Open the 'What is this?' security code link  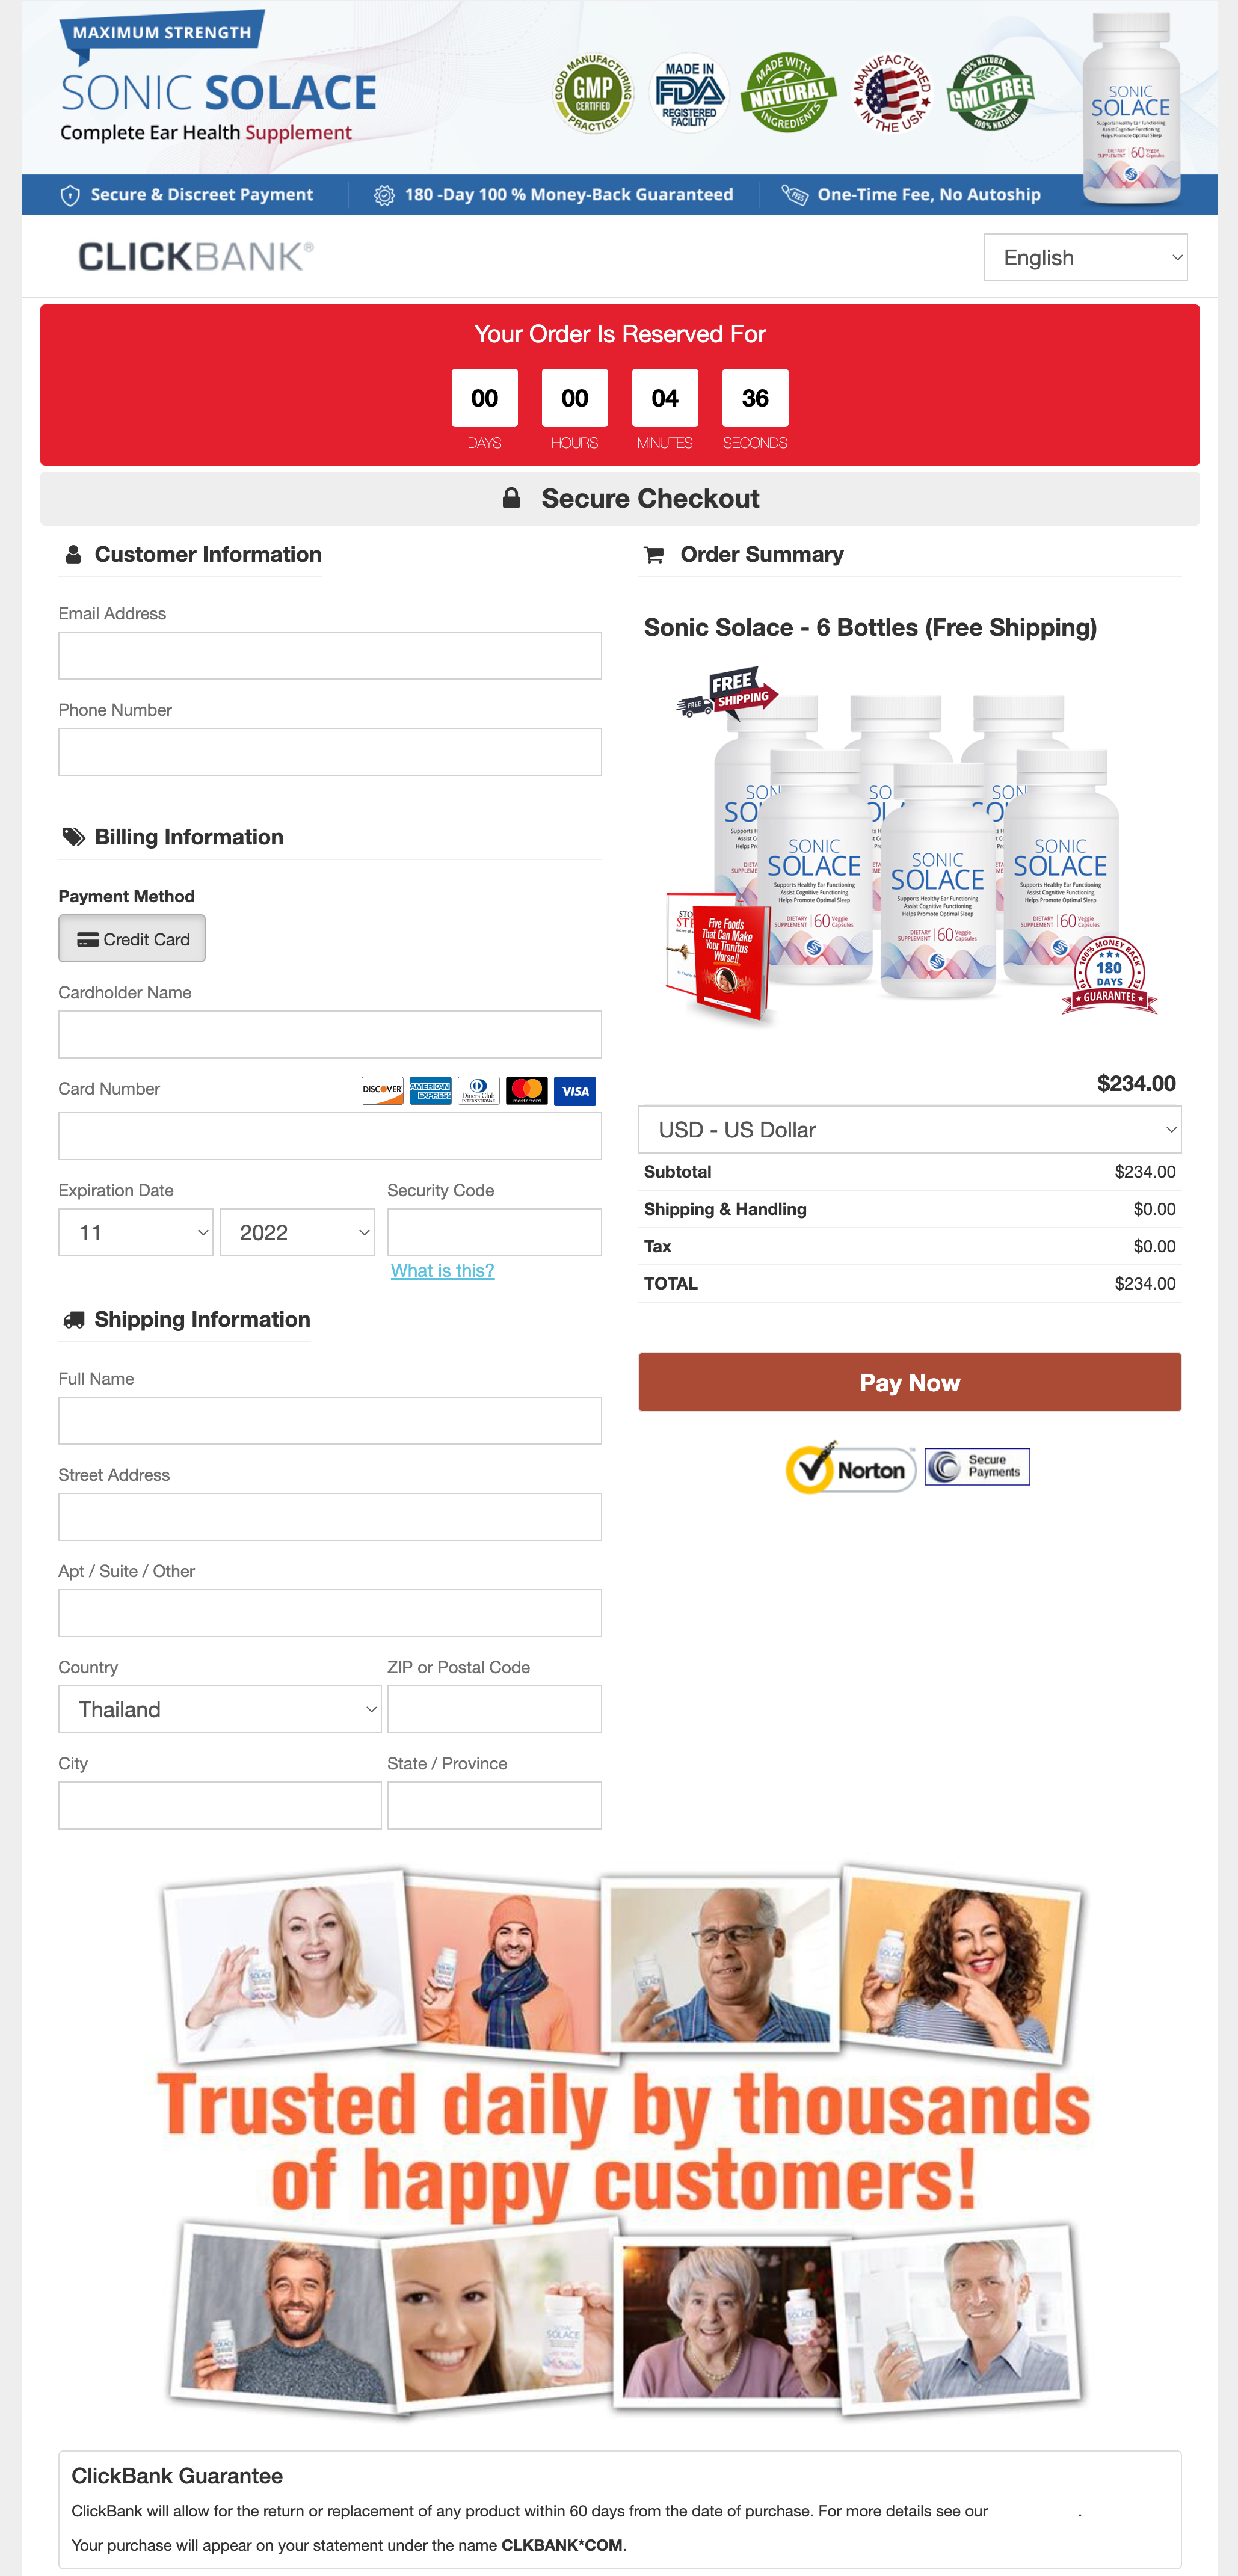click(442, 1270)
